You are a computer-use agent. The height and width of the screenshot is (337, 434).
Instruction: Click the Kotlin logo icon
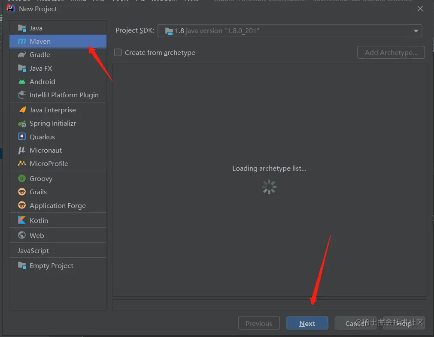[x=22, y=220]
